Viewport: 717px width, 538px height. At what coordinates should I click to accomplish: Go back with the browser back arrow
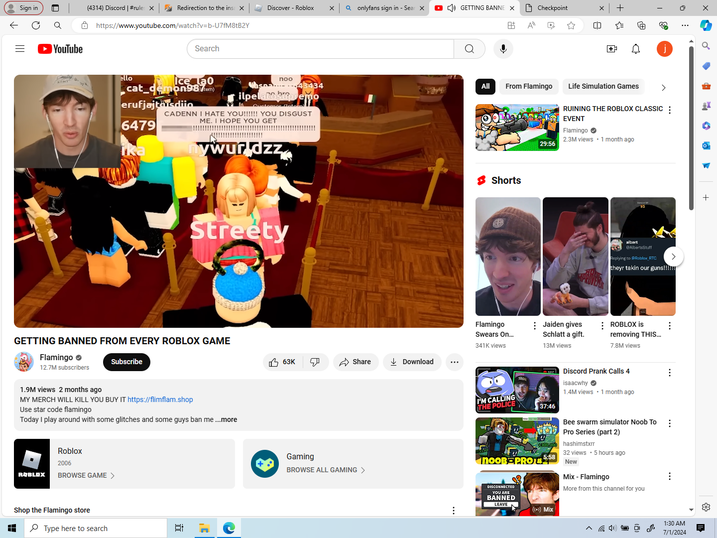coord(14,25)
